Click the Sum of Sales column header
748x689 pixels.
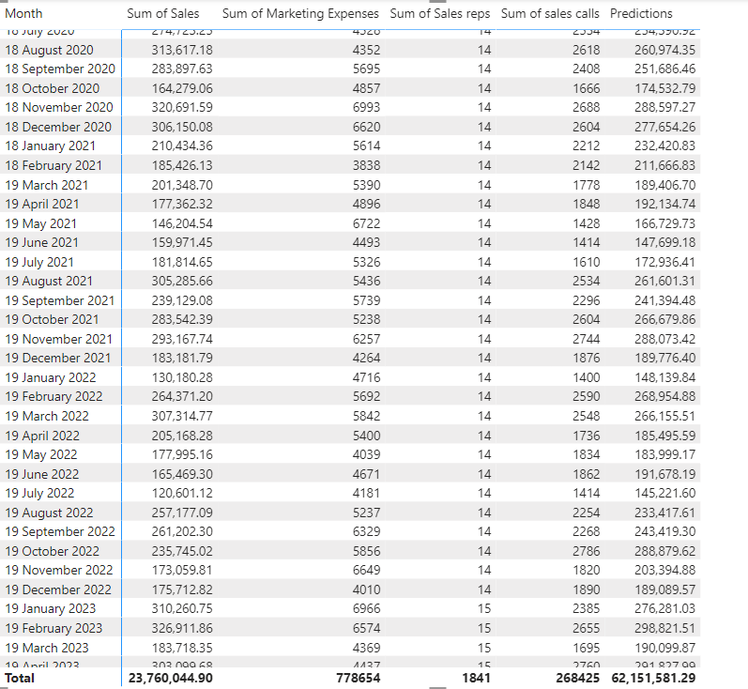[x=162, y=13]
